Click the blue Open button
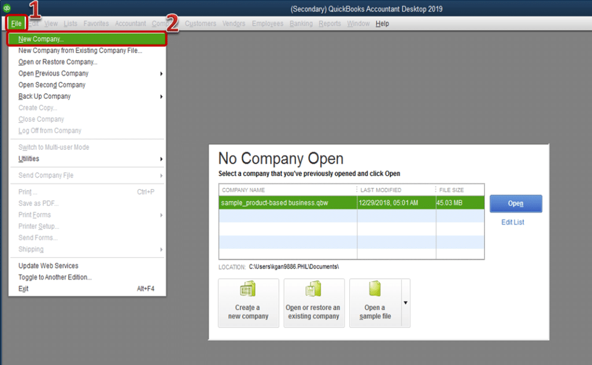 (515, 203)
